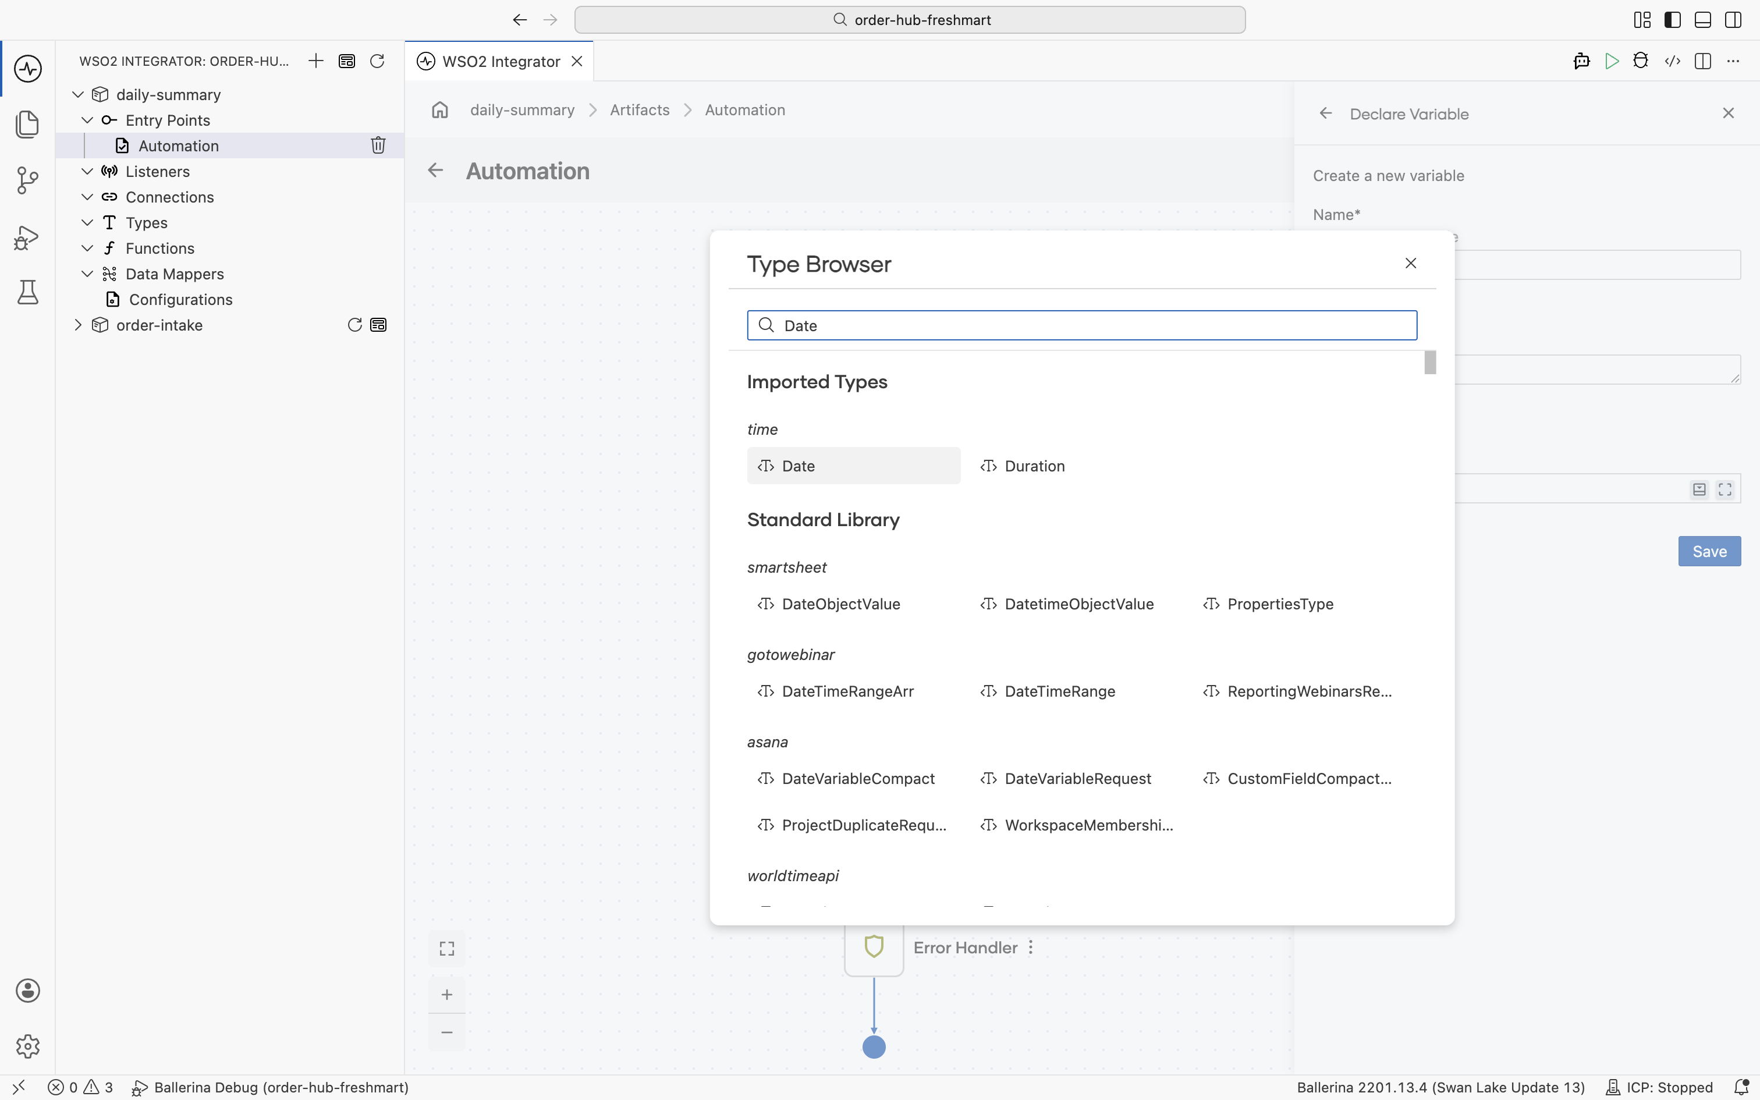Click Error Handler shield node

(874, 948)
